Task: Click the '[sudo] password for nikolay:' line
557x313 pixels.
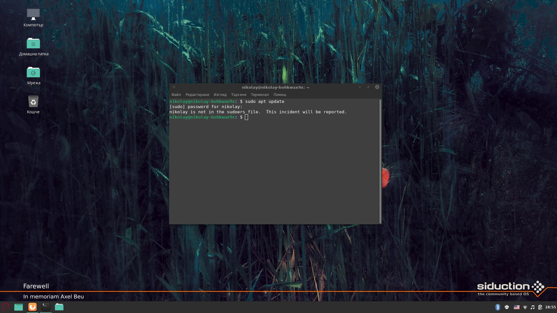Action: click(x=206, y=107)
